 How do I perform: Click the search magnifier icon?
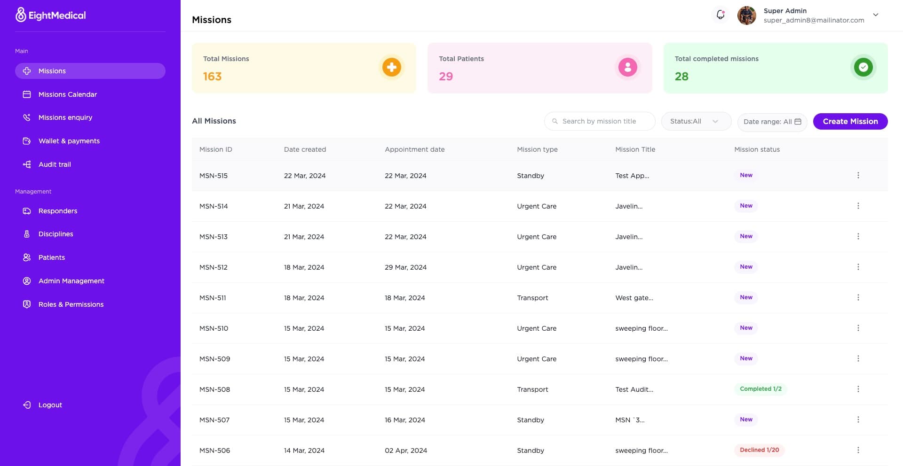click(555, 121)
